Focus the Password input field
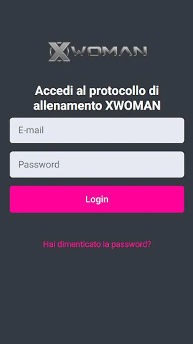This screenshot has width=193, height=344. 97,164
